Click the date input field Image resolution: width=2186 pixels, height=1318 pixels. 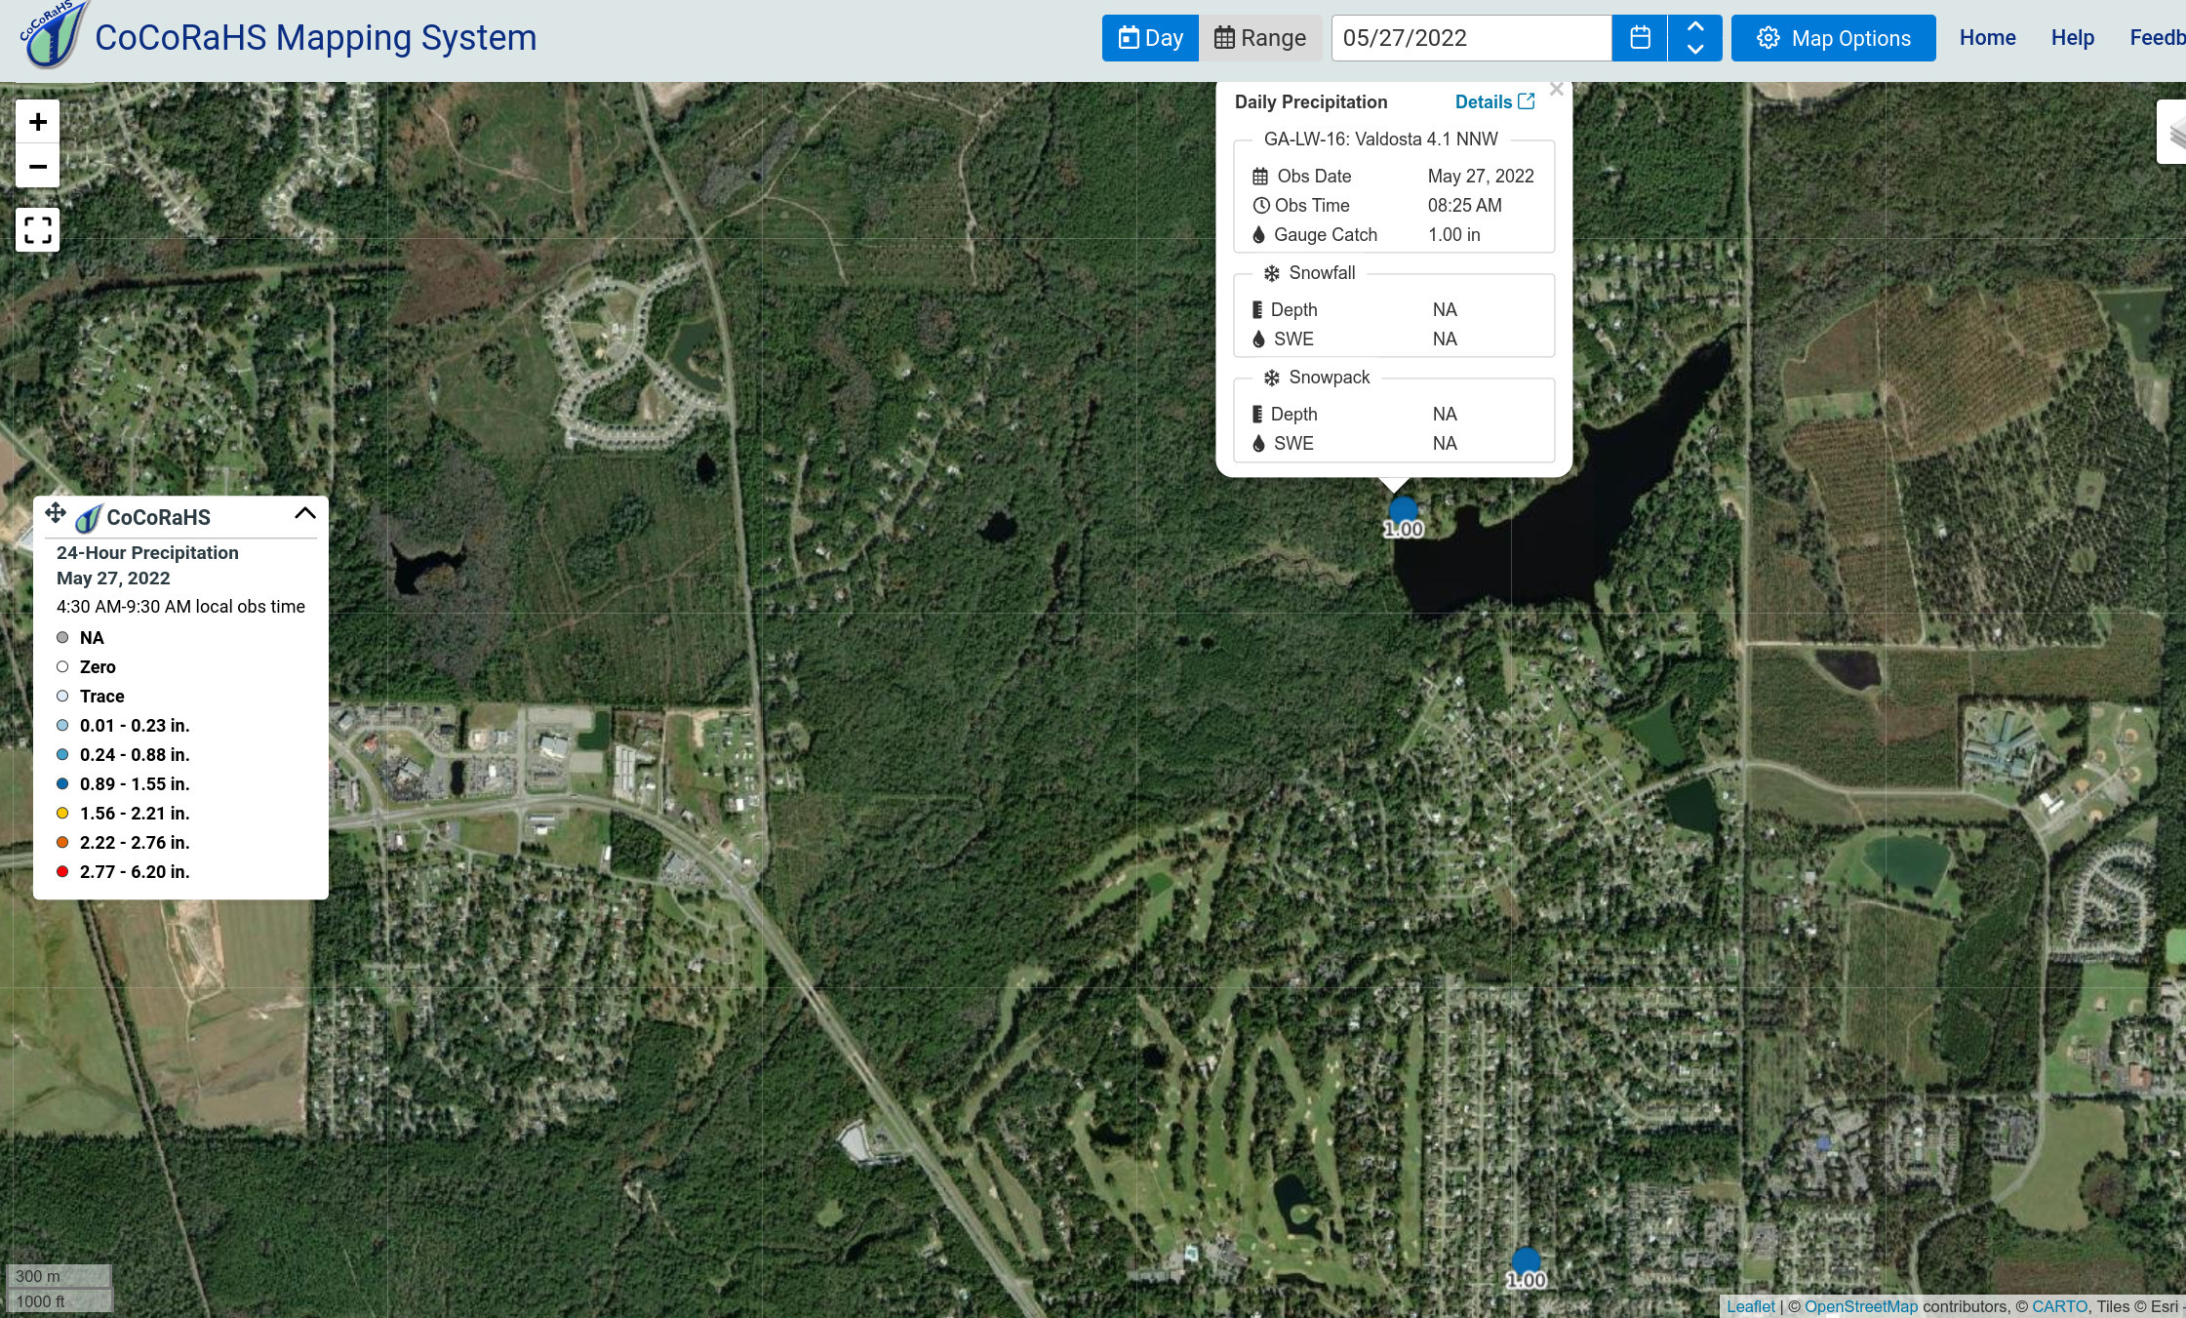[1470, 38]
